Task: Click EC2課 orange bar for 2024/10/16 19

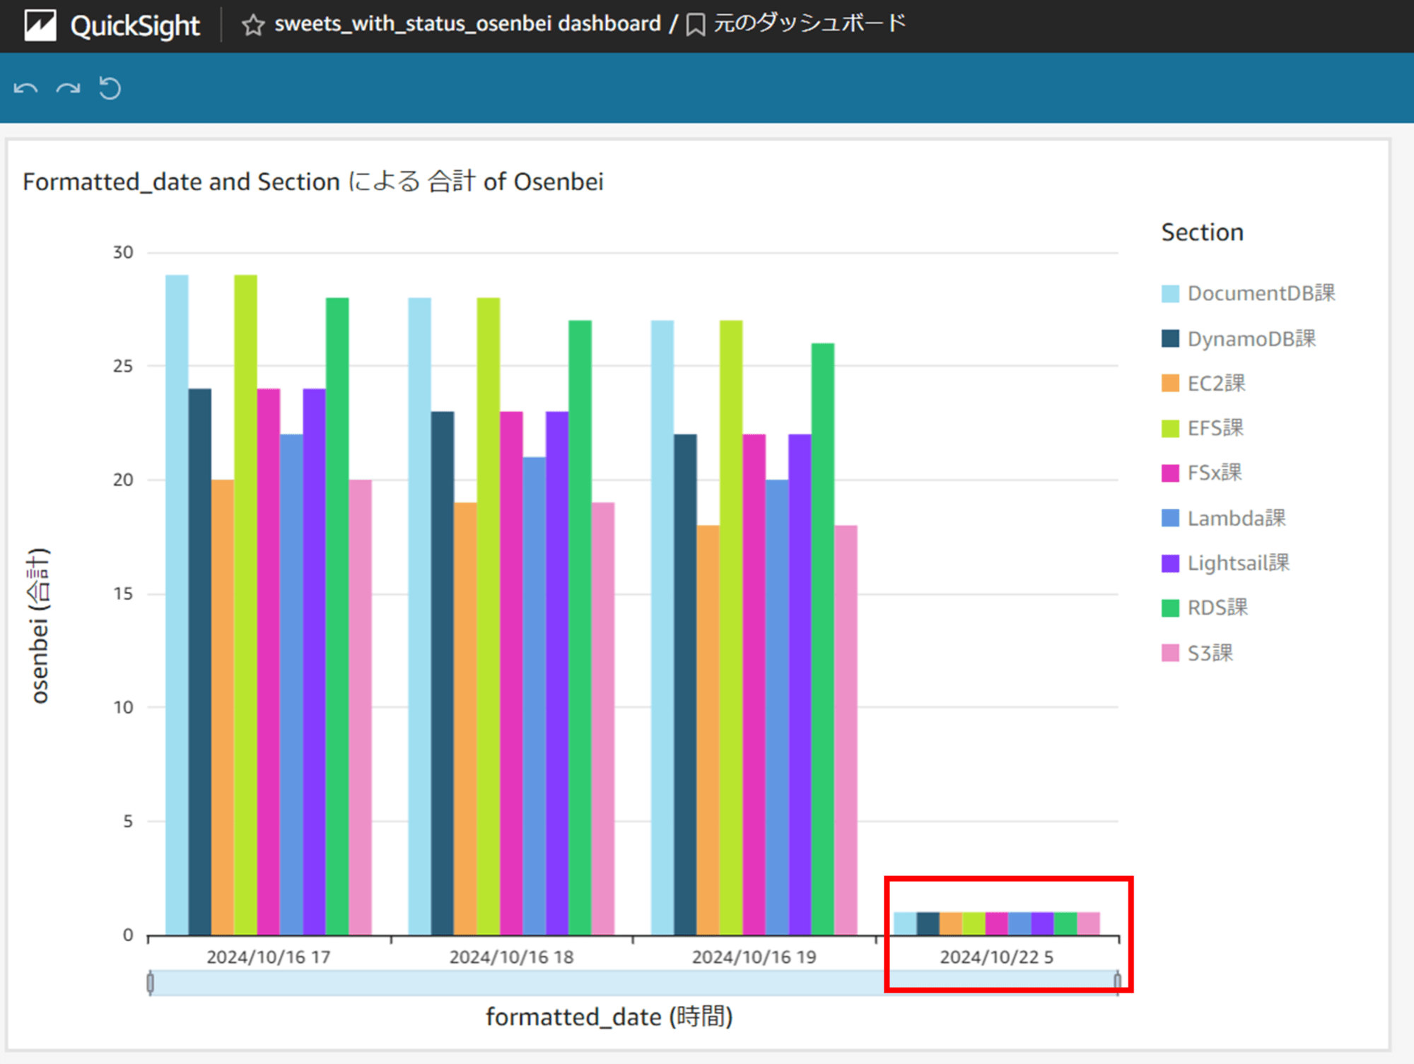Action: [x=708, y=730]
